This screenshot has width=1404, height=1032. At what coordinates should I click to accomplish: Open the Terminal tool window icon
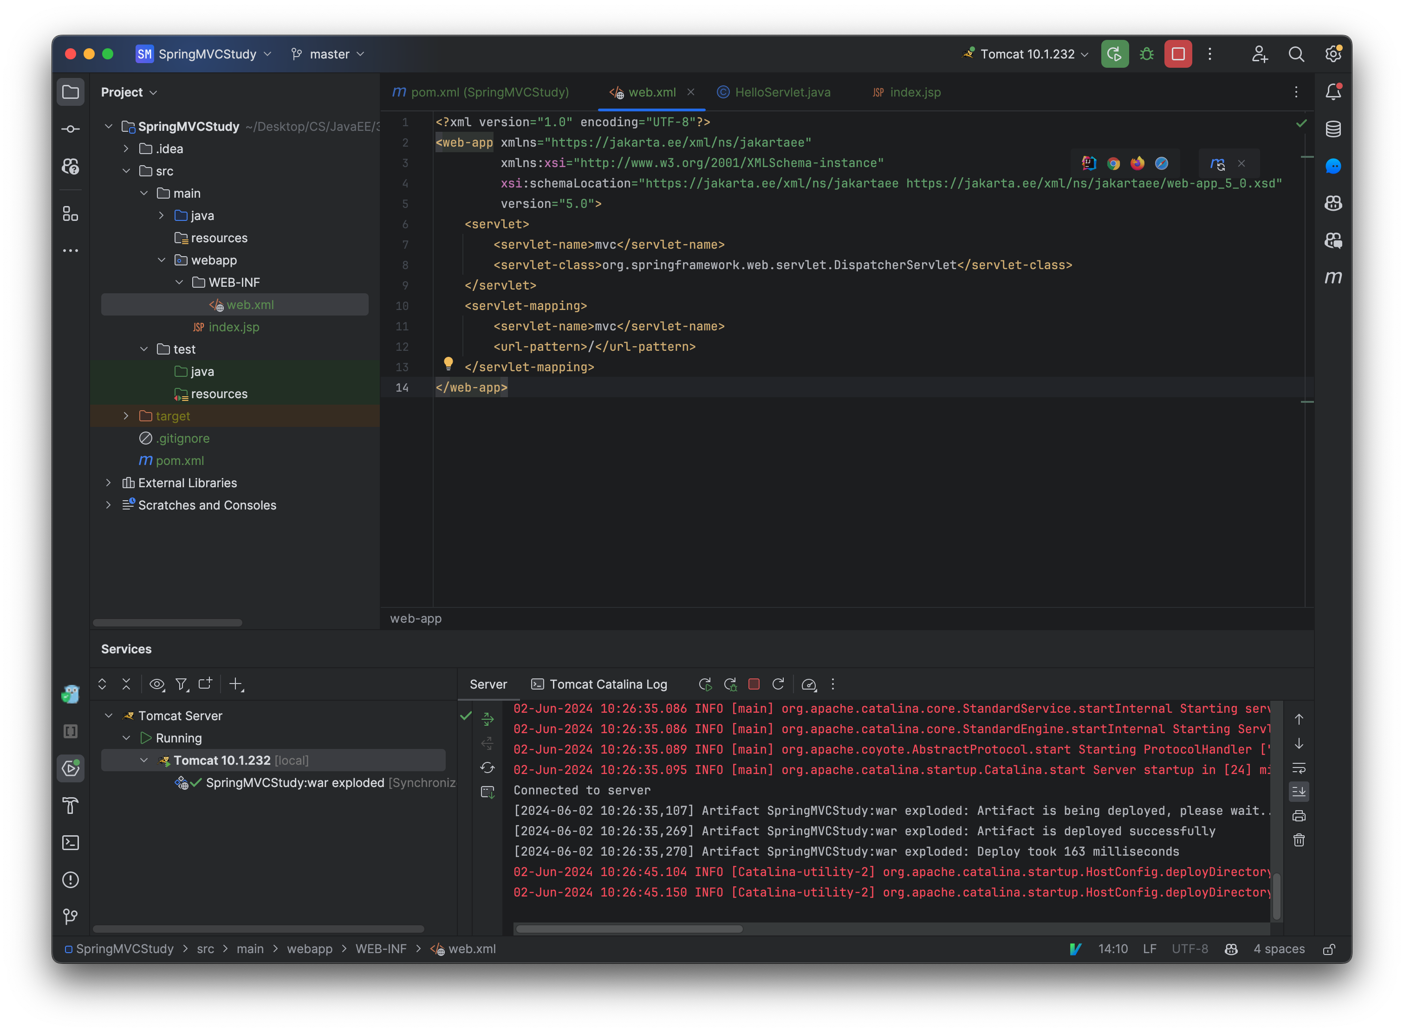(70, 843)
